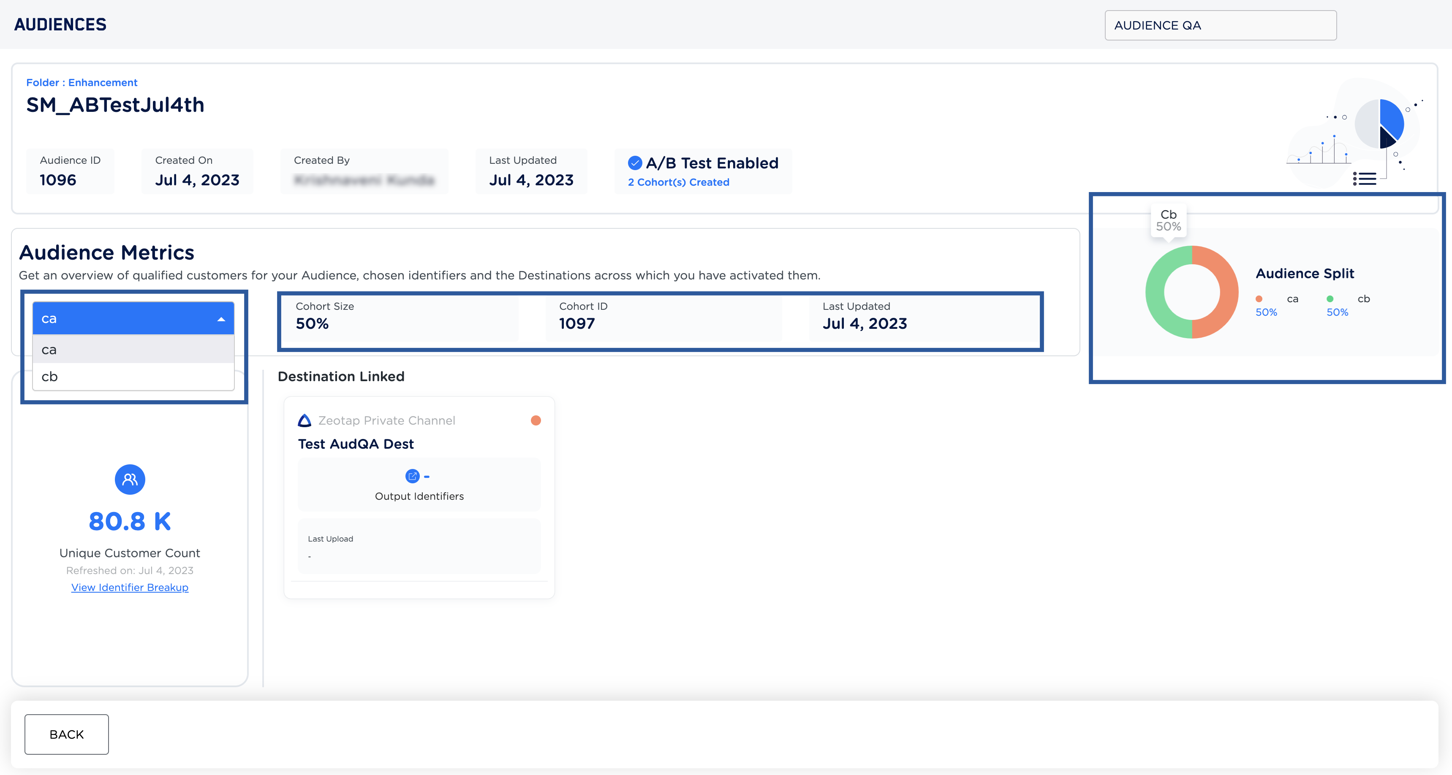Click the blue users icon above customer count
1452x775 pixels.
(x=130, y=479)
